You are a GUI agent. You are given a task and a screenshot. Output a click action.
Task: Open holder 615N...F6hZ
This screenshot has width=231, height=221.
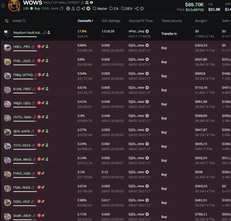(x=22, y=89)
